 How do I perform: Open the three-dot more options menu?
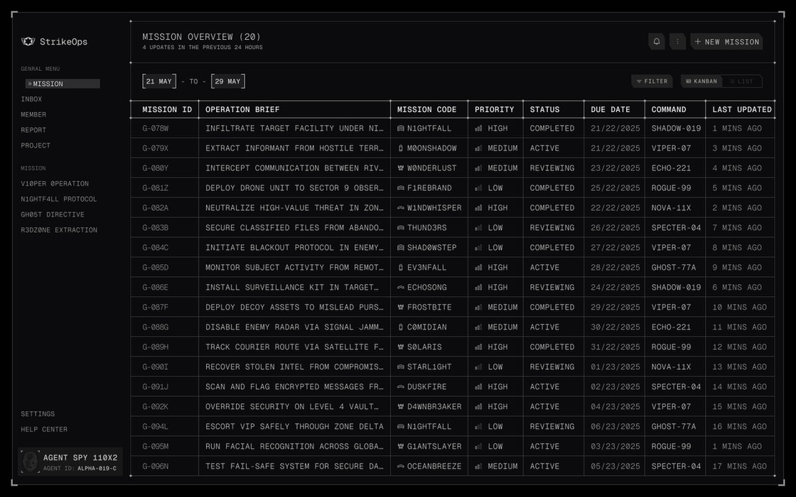click(x=677, y=42)
